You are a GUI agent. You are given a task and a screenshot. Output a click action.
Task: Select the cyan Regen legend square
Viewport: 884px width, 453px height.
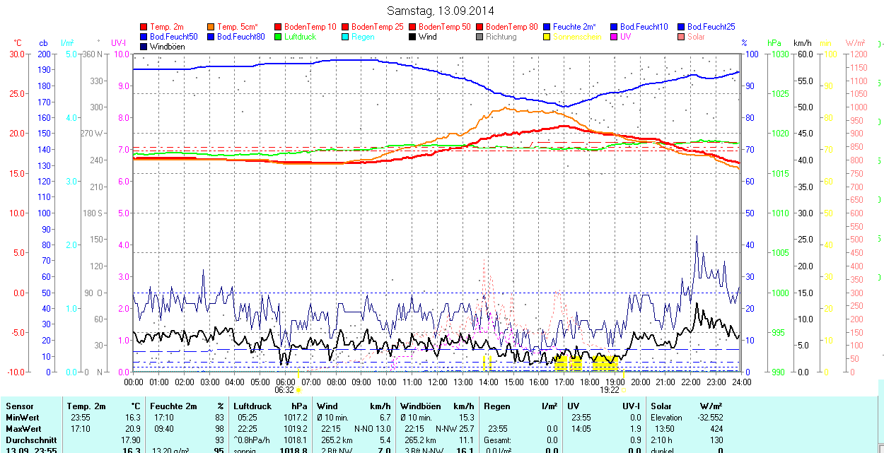[345, 37]
